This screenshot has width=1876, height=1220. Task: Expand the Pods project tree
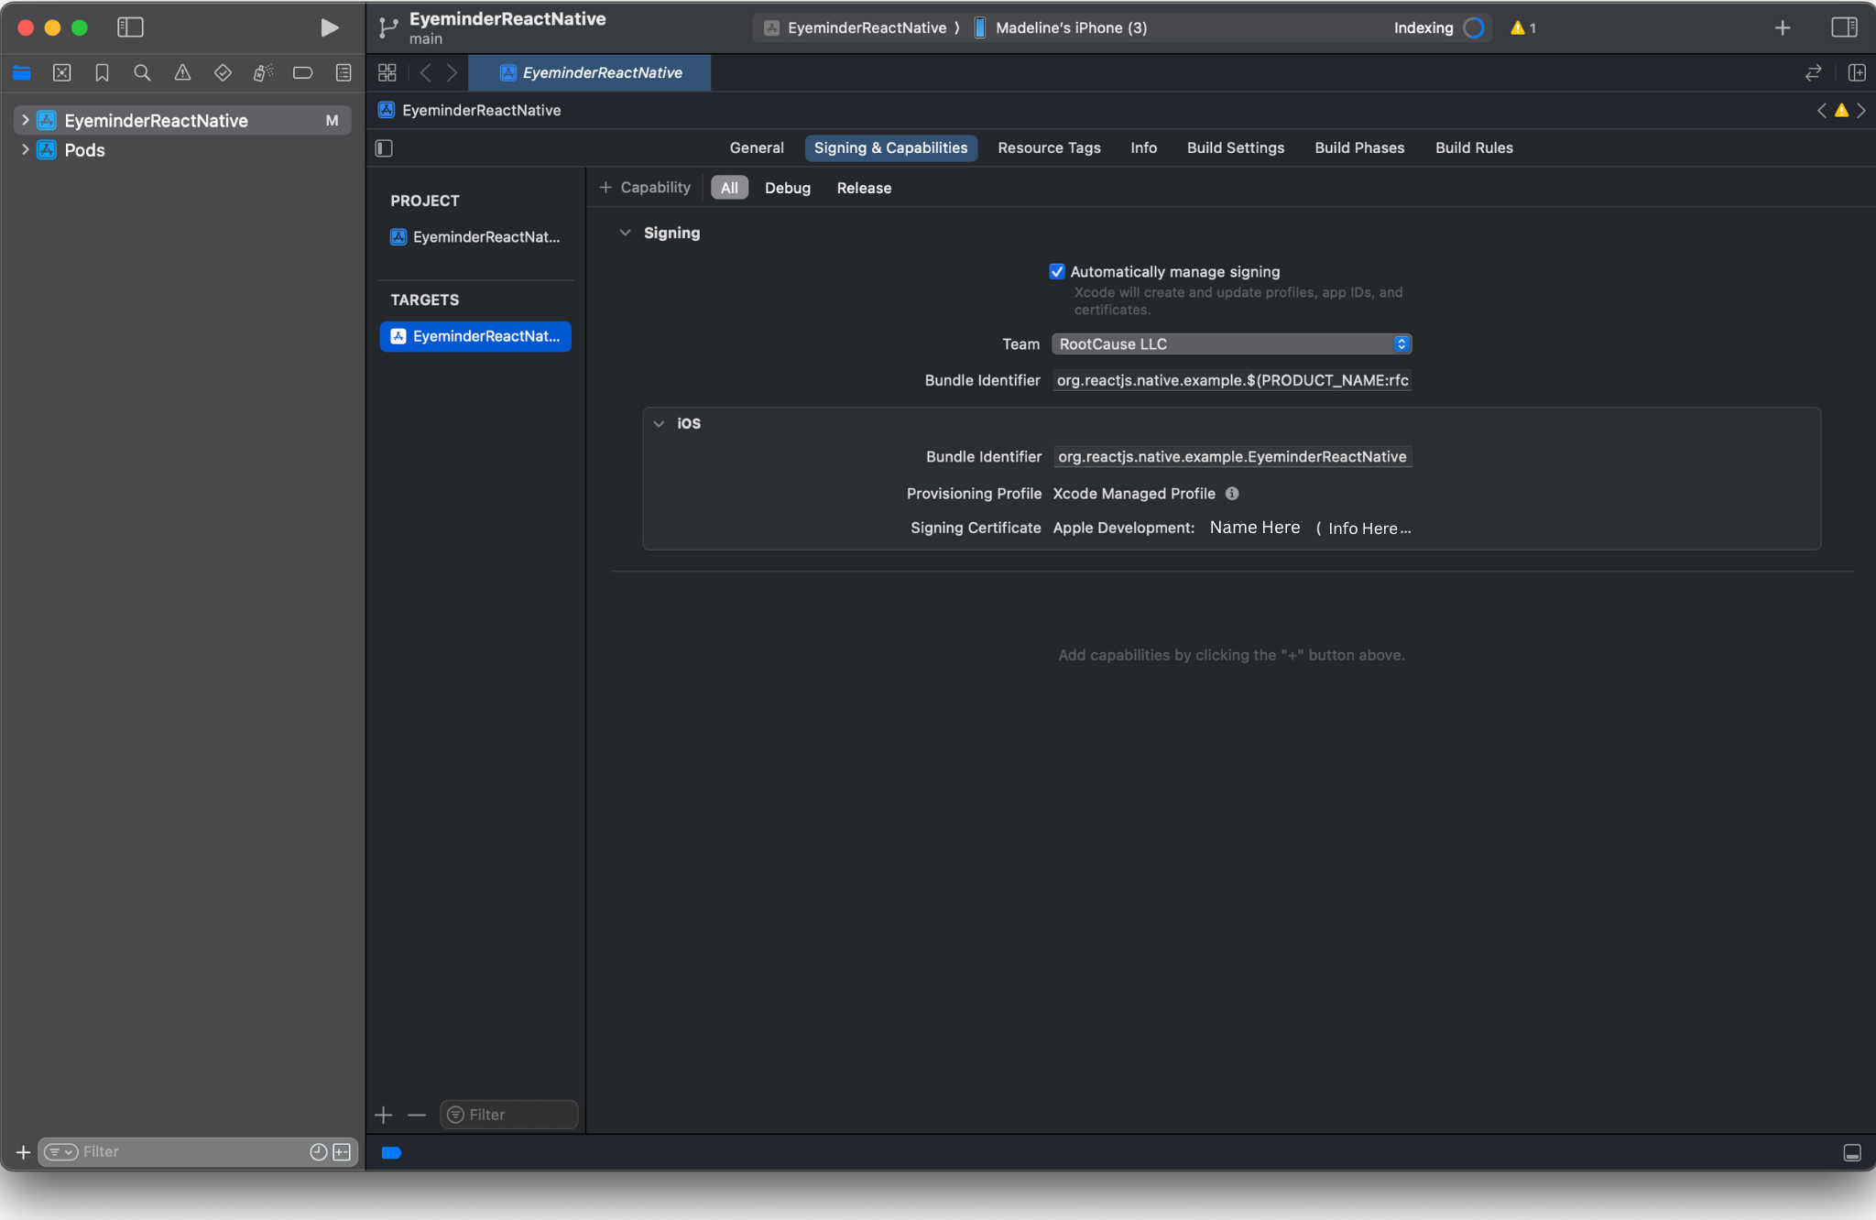[25, 149]
